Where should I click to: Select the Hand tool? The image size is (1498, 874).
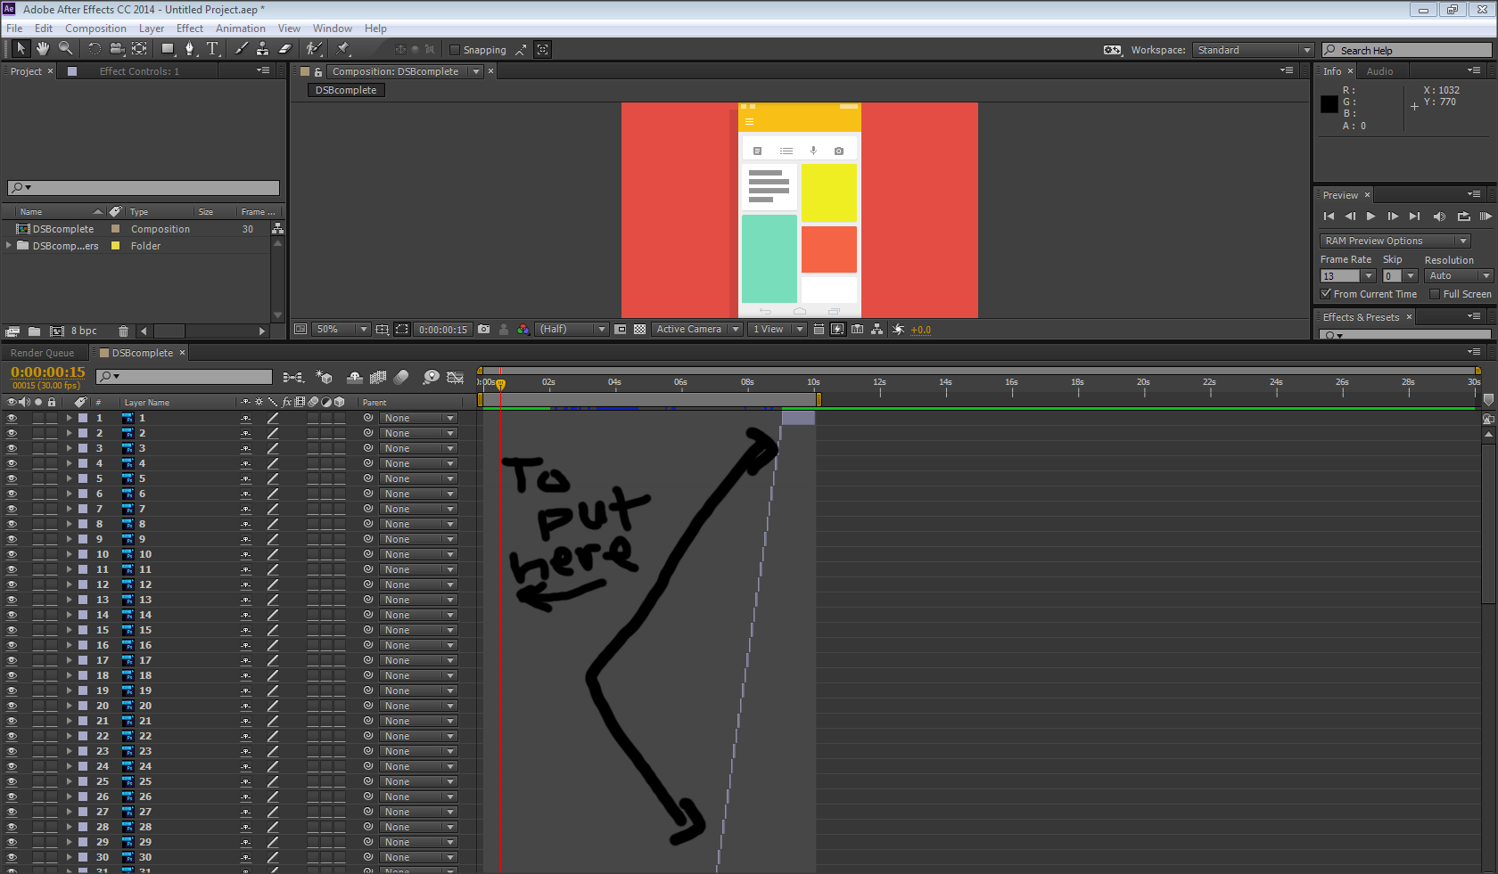tap(43, 49)
